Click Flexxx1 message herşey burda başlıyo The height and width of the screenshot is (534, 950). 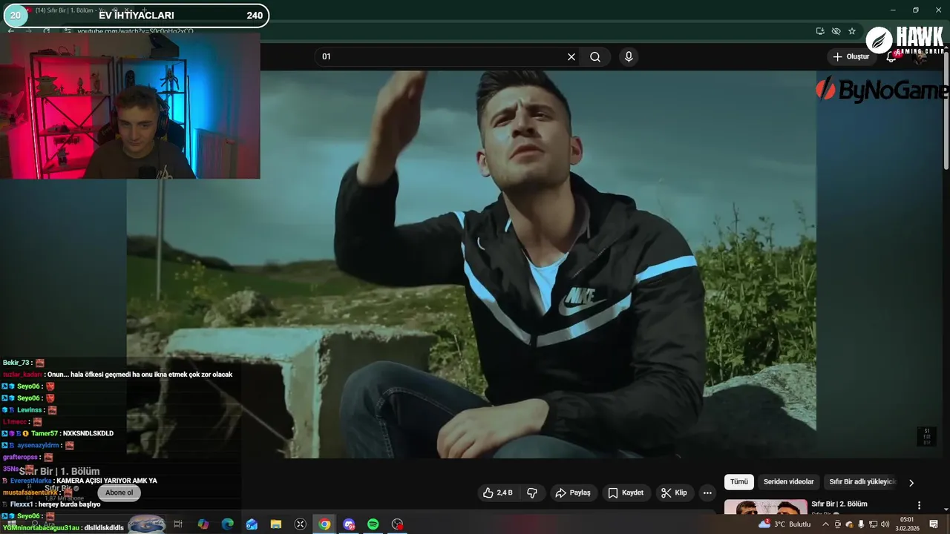[x=51, y=504]
